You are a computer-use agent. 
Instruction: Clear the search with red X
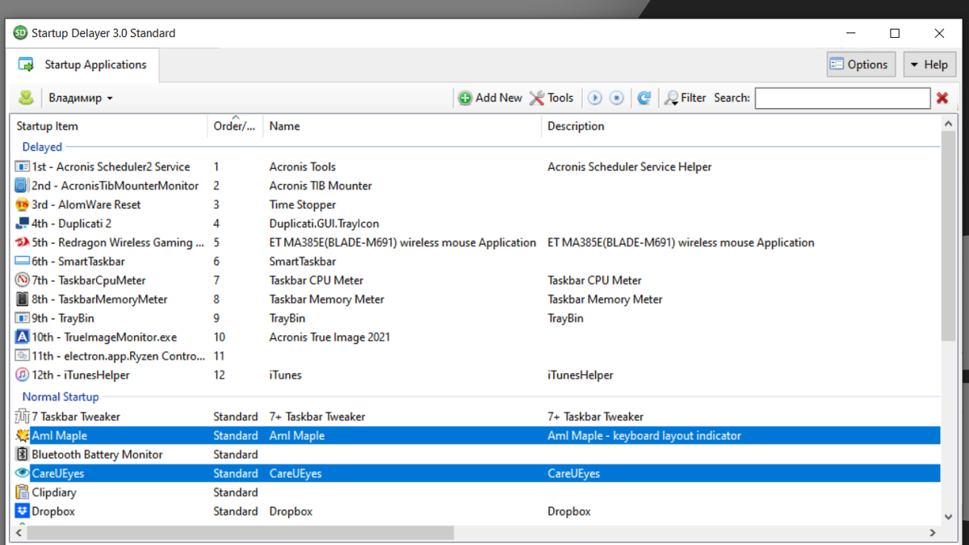click(x=942, y=98)
